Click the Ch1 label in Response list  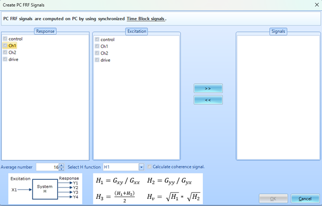tap(12, 46)
